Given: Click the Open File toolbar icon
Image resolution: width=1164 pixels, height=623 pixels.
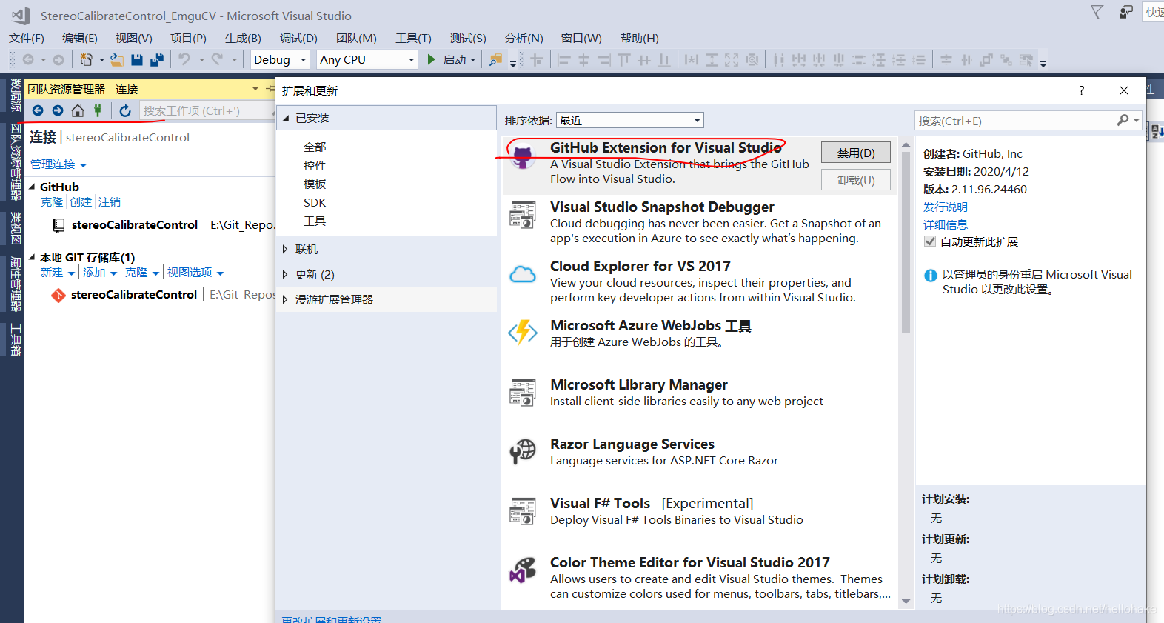Looking at the screenshot, I should [117, 59].
